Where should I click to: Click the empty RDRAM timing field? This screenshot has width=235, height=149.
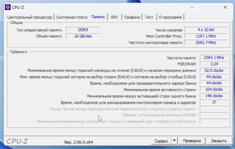point(214,115)
